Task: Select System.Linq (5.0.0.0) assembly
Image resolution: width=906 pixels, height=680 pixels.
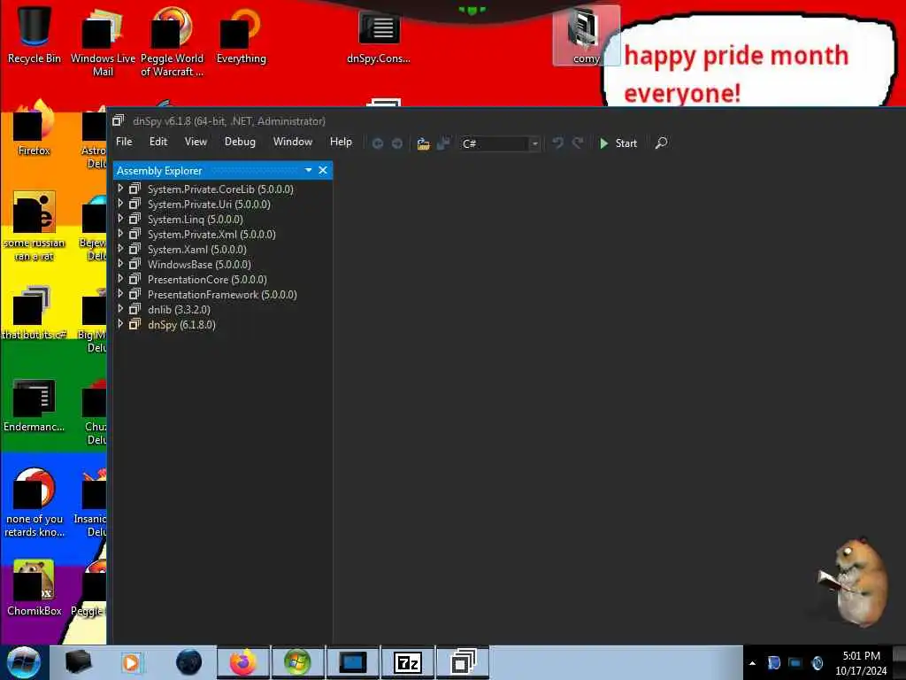Action: [x=195, y=220]
